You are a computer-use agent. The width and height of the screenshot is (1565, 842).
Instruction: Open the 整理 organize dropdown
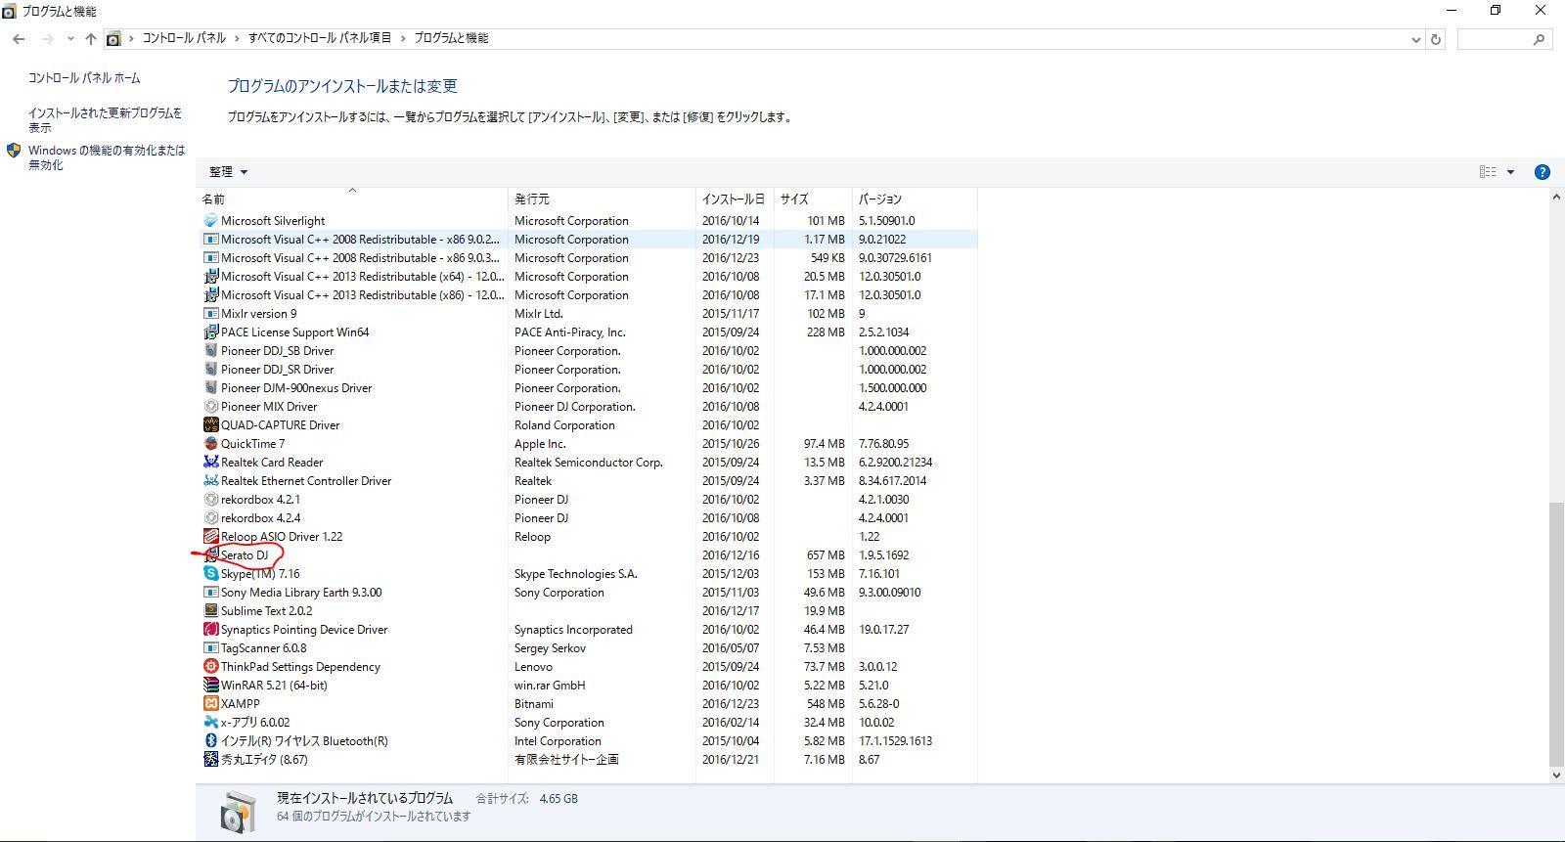(x=228, y=172)
